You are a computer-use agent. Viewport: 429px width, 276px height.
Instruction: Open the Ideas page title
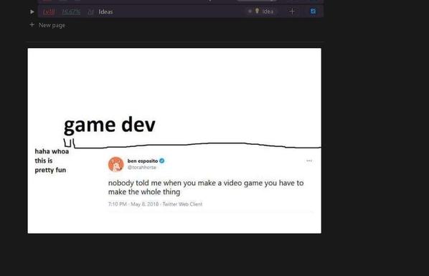(105, 11)
